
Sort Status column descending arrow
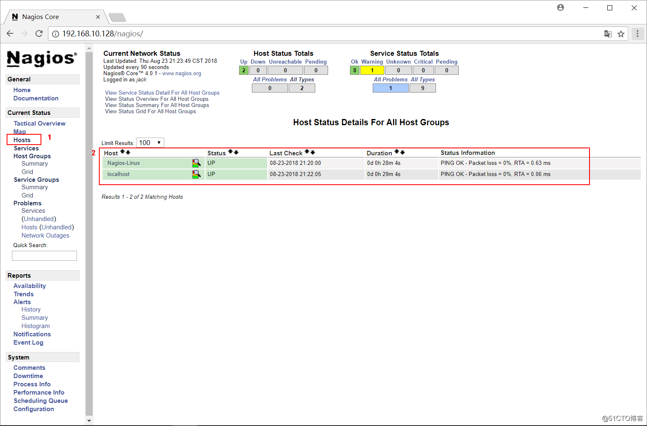(236, 152)
